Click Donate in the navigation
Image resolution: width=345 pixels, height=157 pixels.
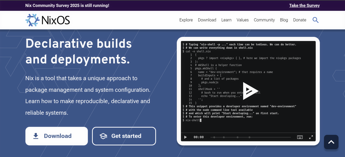300,20
